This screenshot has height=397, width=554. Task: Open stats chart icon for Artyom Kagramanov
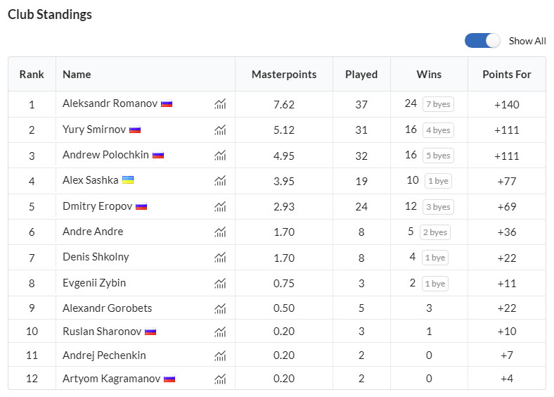tap(220, 379)
